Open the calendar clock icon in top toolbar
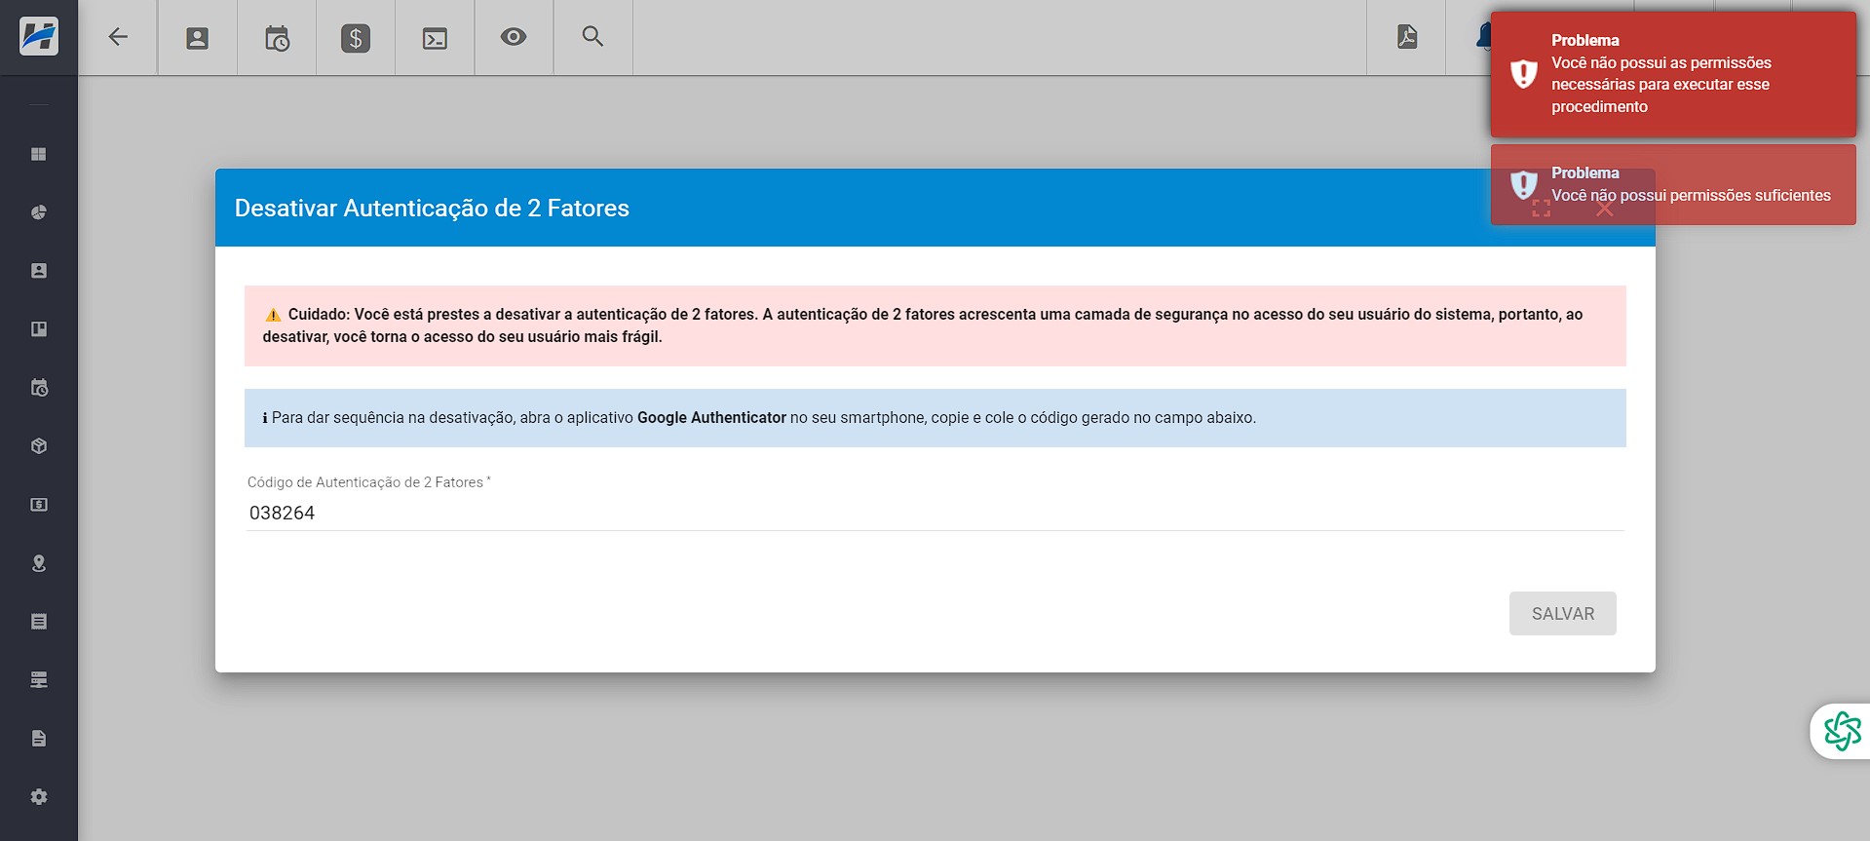Viewport: 1870px width, 841px height. point(277,38)
